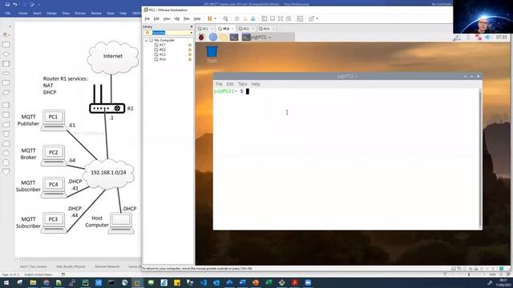
Task: Open the power options dropdown beside the pause button
Action: tap(216, 18)
